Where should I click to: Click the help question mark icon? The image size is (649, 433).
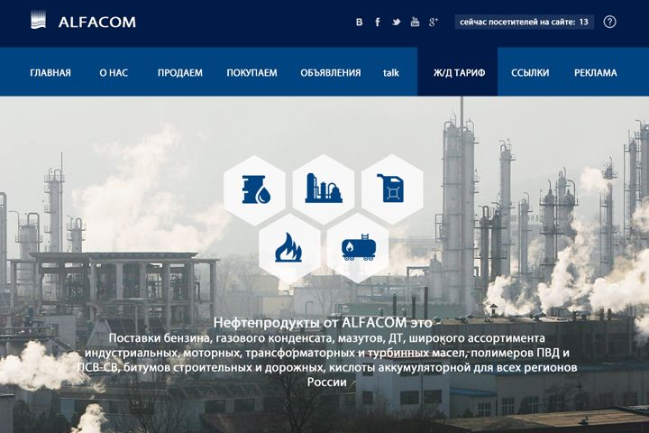(x=609, y=22)
